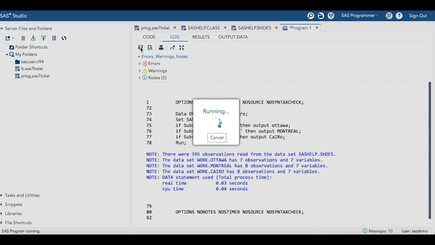Click the Save log icon

pyautogui.click(x=141, y=48)
